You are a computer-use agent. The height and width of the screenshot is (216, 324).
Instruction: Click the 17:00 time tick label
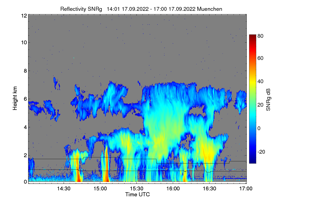pyautogui.click(x=246, y=188)
